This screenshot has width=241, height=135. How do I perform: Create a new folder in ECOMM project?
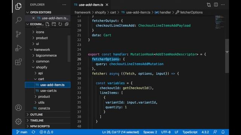(54, 24)
